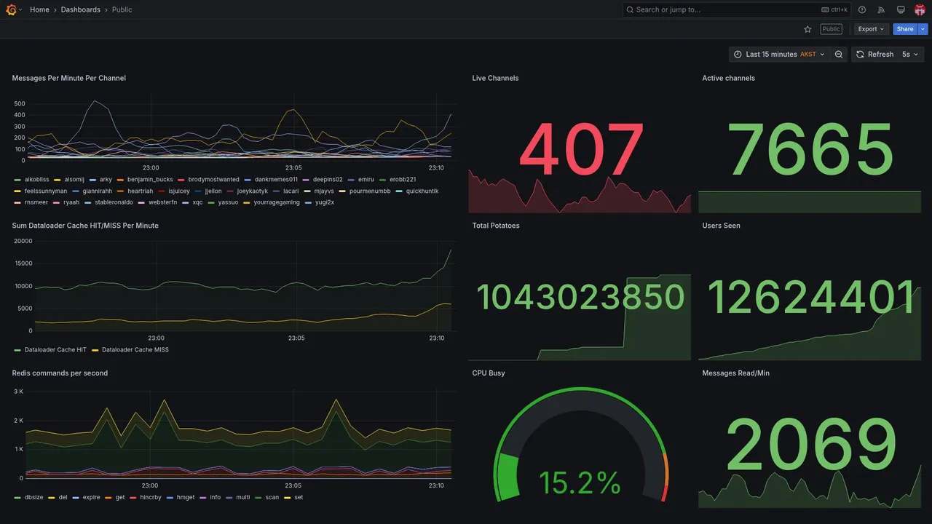Select the Live Channels panel title

495,78
